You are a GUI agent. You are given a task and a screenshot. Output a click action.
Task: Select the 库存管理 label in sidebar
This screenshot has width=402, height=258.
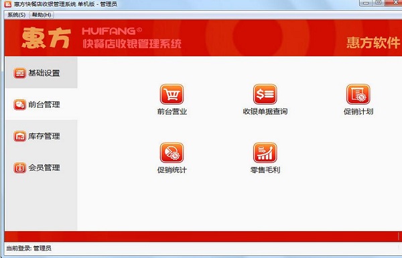tap(44, 136)
